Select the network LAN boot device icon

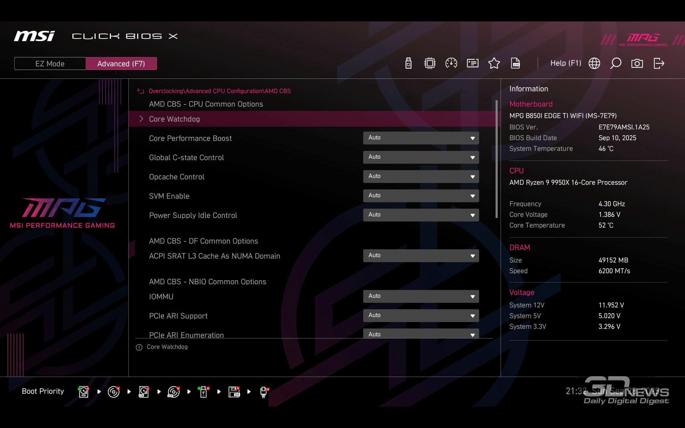point(264,392)
